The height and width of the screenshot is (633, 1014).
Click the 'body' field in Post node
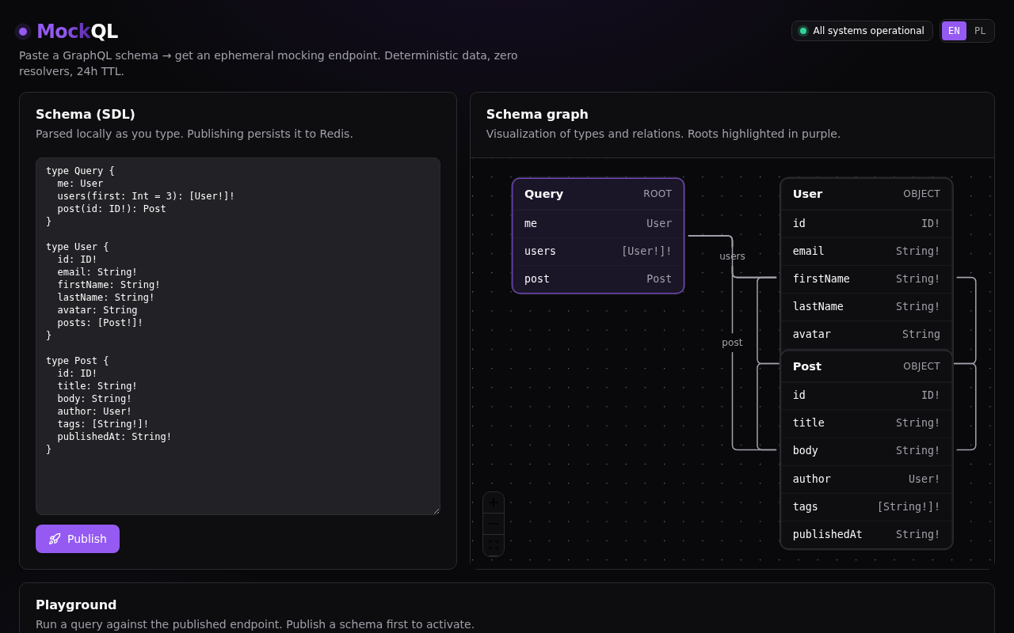click(867, 451)
